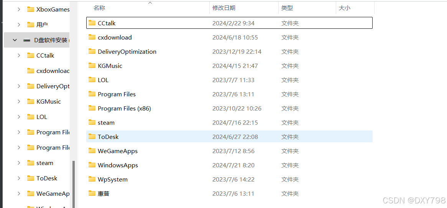The image size is (447, 208).
Task: Click the LOL folder icon in file list
Action: (92, 80)
